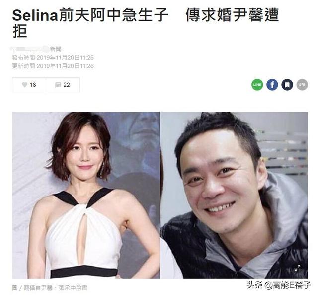Click the heart like icon
Image resolution: width=318 pixels, height=296 pixels.
tap(24, 85)
